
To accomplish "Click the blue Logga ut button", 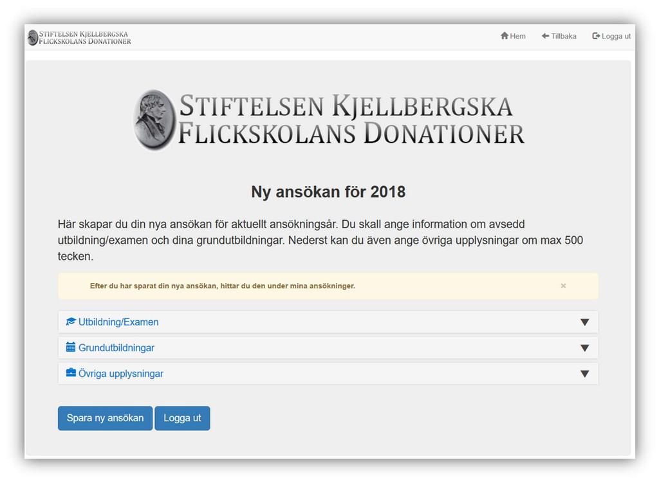I will [182, 418].
